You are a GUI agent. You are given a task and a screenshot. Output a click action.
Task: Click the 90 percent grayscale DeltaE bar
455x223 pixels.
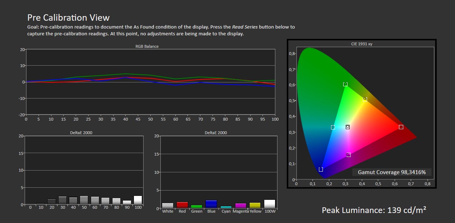tap(127, 202)
